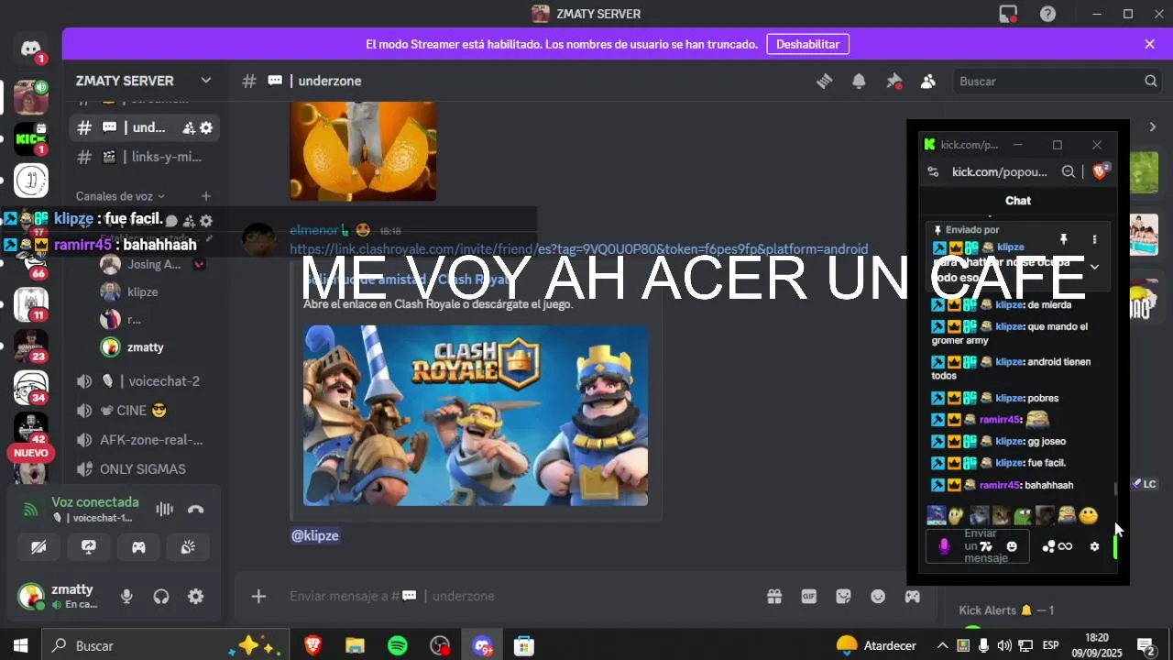Show the member list icon

click(927, 81)
